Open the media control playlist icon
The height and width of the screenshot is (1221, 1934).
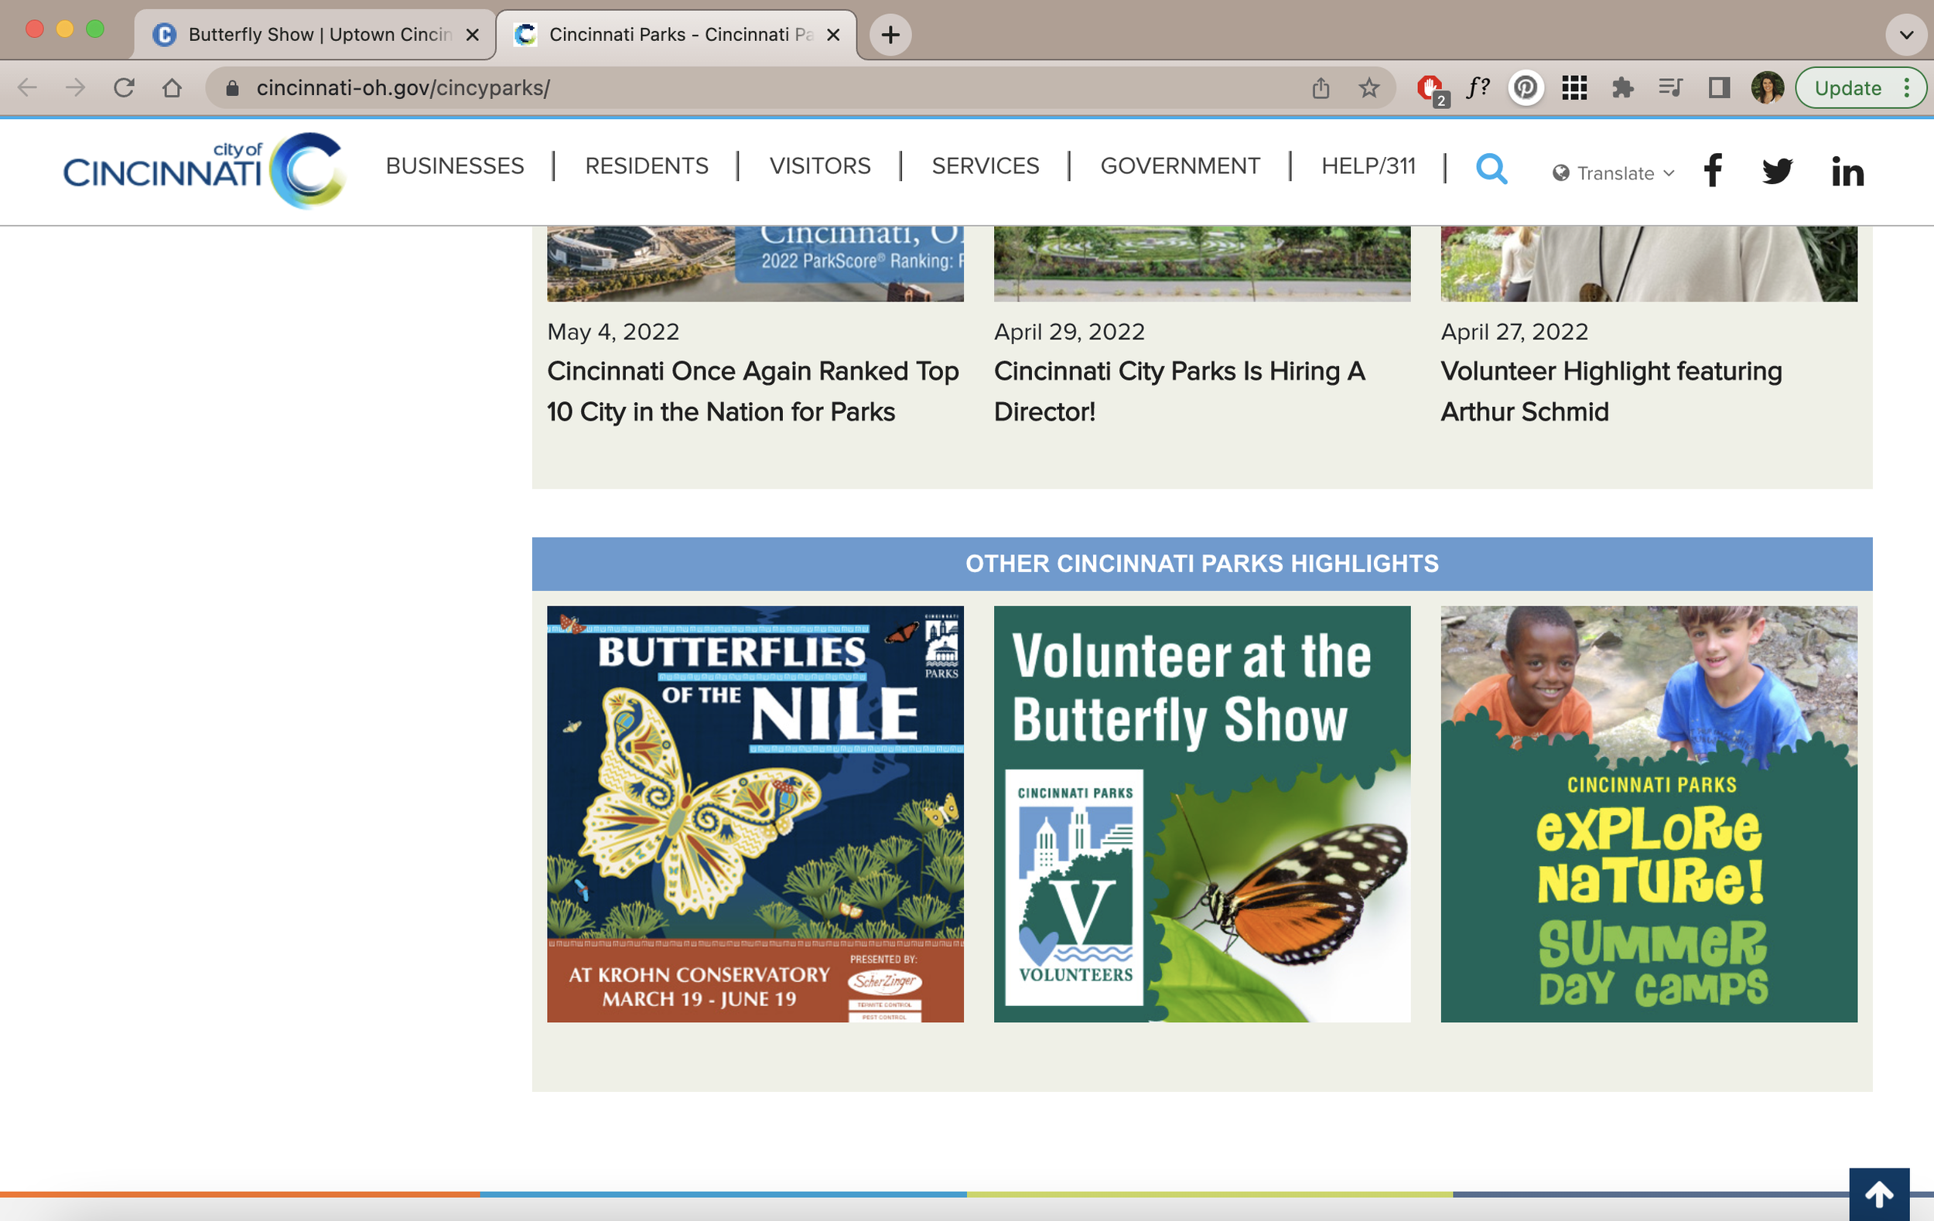1670,87
